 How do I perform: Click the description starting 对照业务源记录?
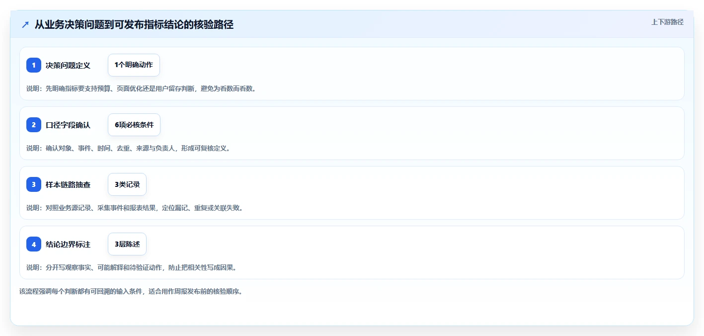(135, 208)
